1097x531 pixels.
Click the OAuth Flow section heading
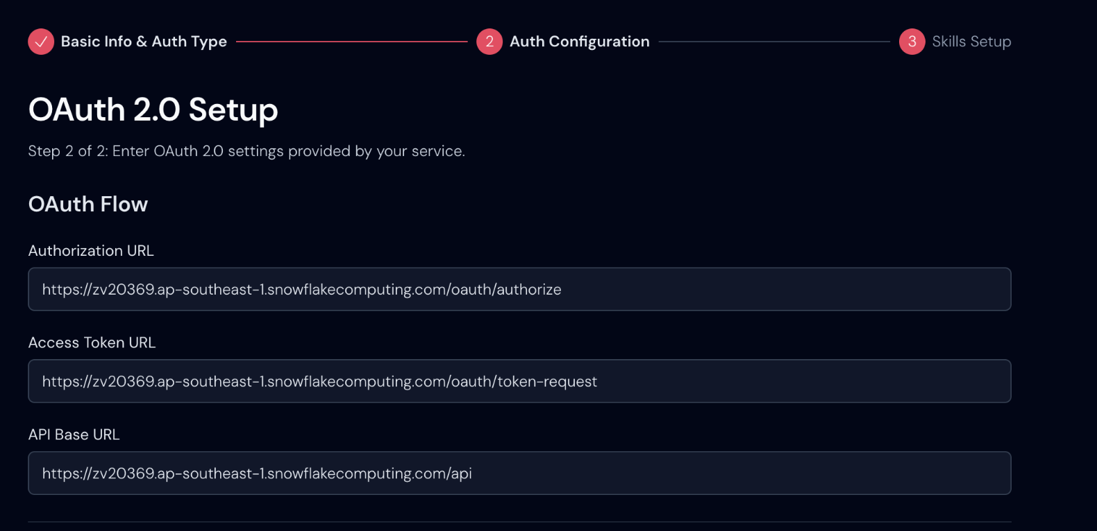pyautogui.click(x=88, y=204)
